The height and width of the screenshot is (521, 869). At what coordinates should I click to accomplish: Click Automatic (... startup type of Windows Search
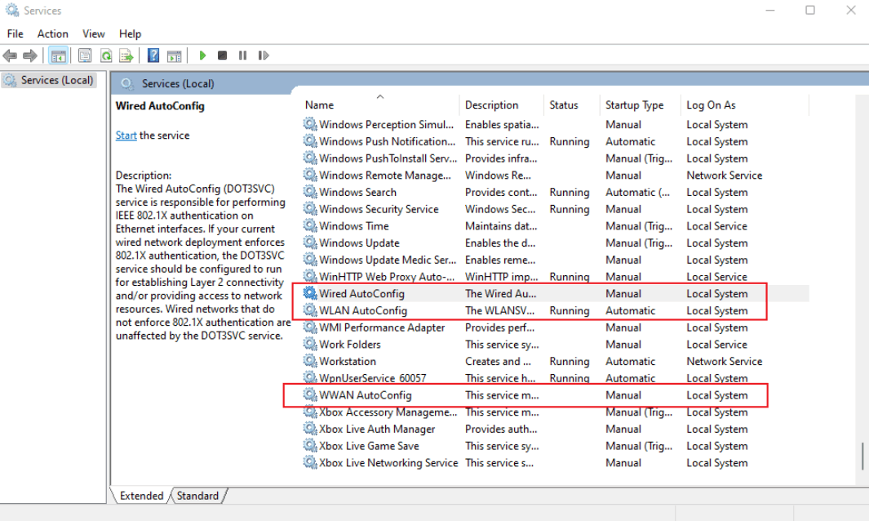point(637,192)
